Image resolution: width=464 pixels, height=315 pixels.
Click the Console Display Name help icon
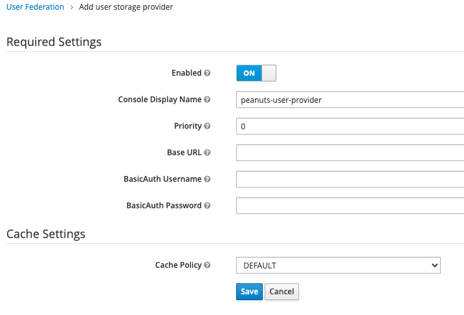[207, 100]
